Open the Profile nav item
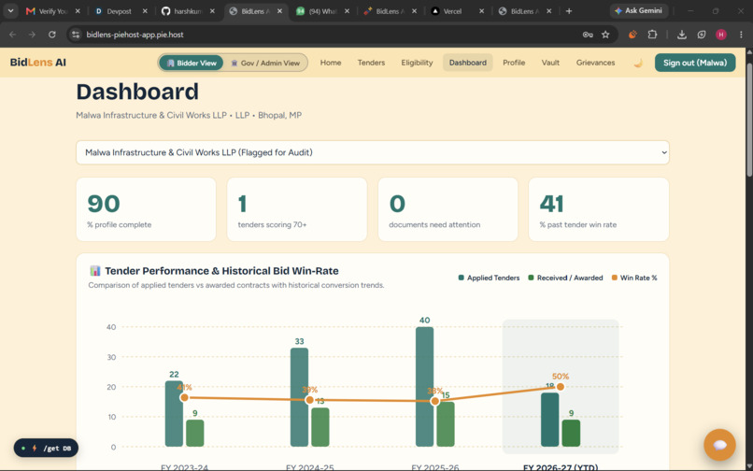Image resolution: width=753 pixels, height=471 pixels. (514, 63)
